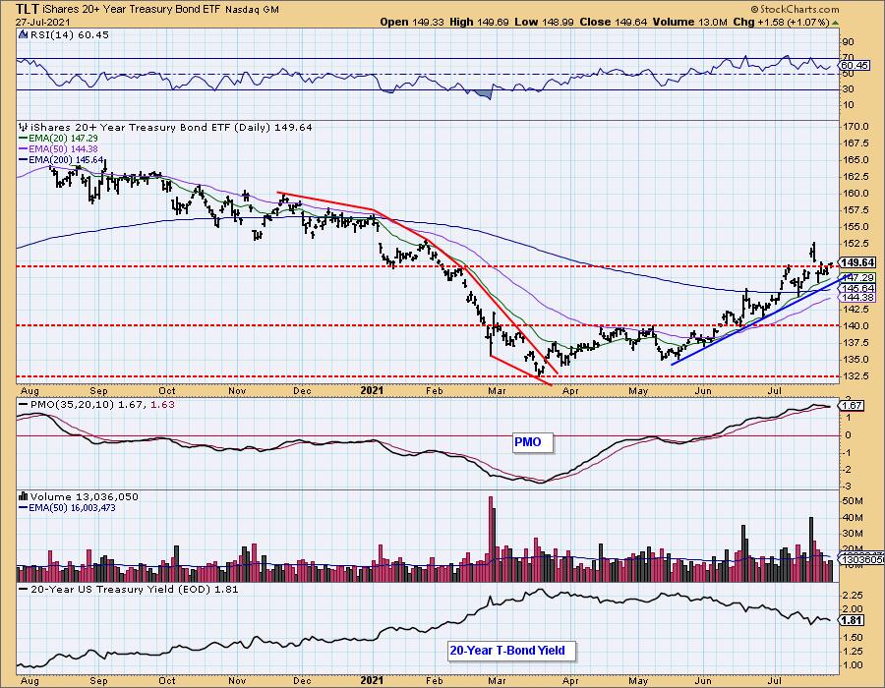Click the 'Volume 13,036,050' legend label
The width and height of the screenshot is (885, 688).
pos(85,496)
